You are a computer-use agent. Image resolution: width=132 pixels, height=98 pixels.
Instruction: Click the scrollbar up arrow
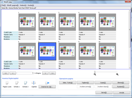(x=130, y=11)
